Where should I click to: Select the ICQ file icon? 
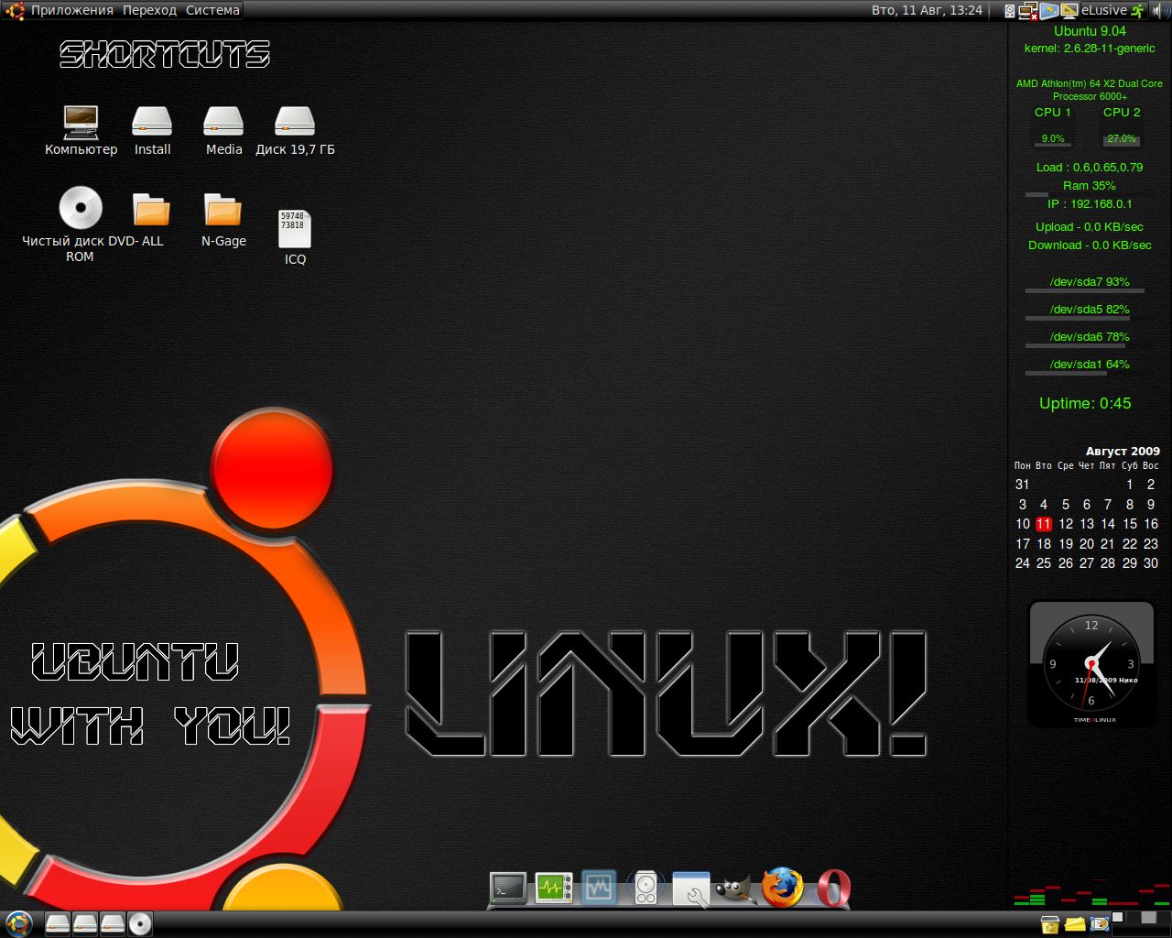click(x=295, y=237)
